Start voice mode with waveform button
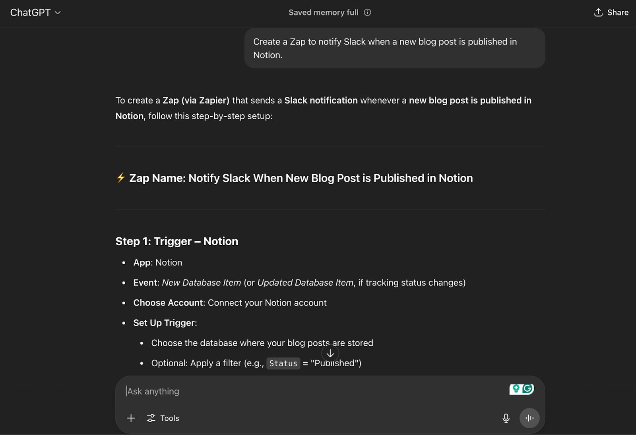The width and height of the screenshot is (636, 435). pos(529,418)
